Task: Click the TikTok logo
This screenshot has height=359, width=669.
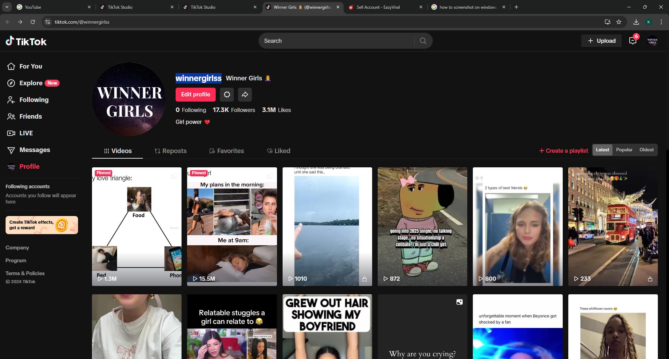Action: 26,41
